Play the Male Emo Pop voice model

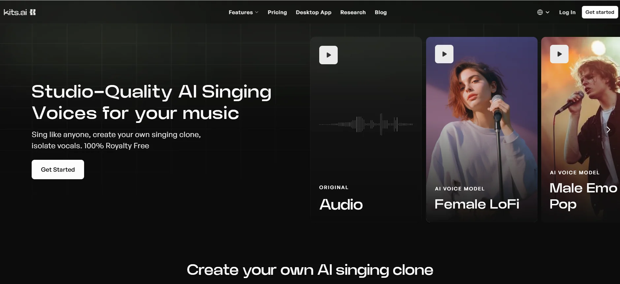coord(559,54)
